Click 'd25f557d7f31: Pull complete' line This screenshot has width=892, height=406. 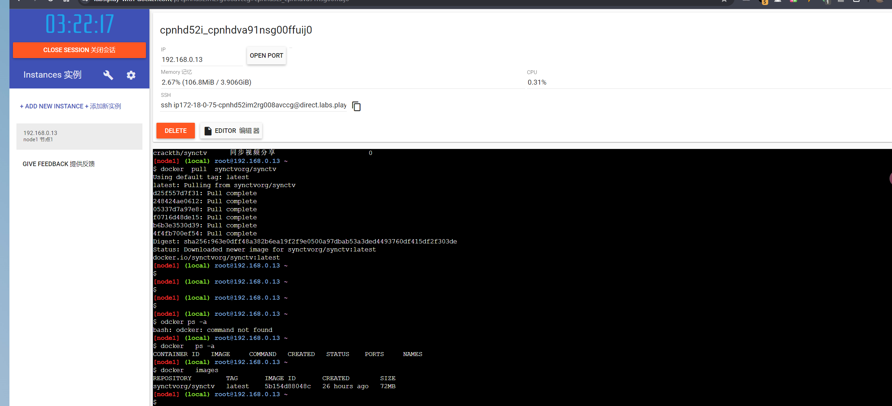205,193
